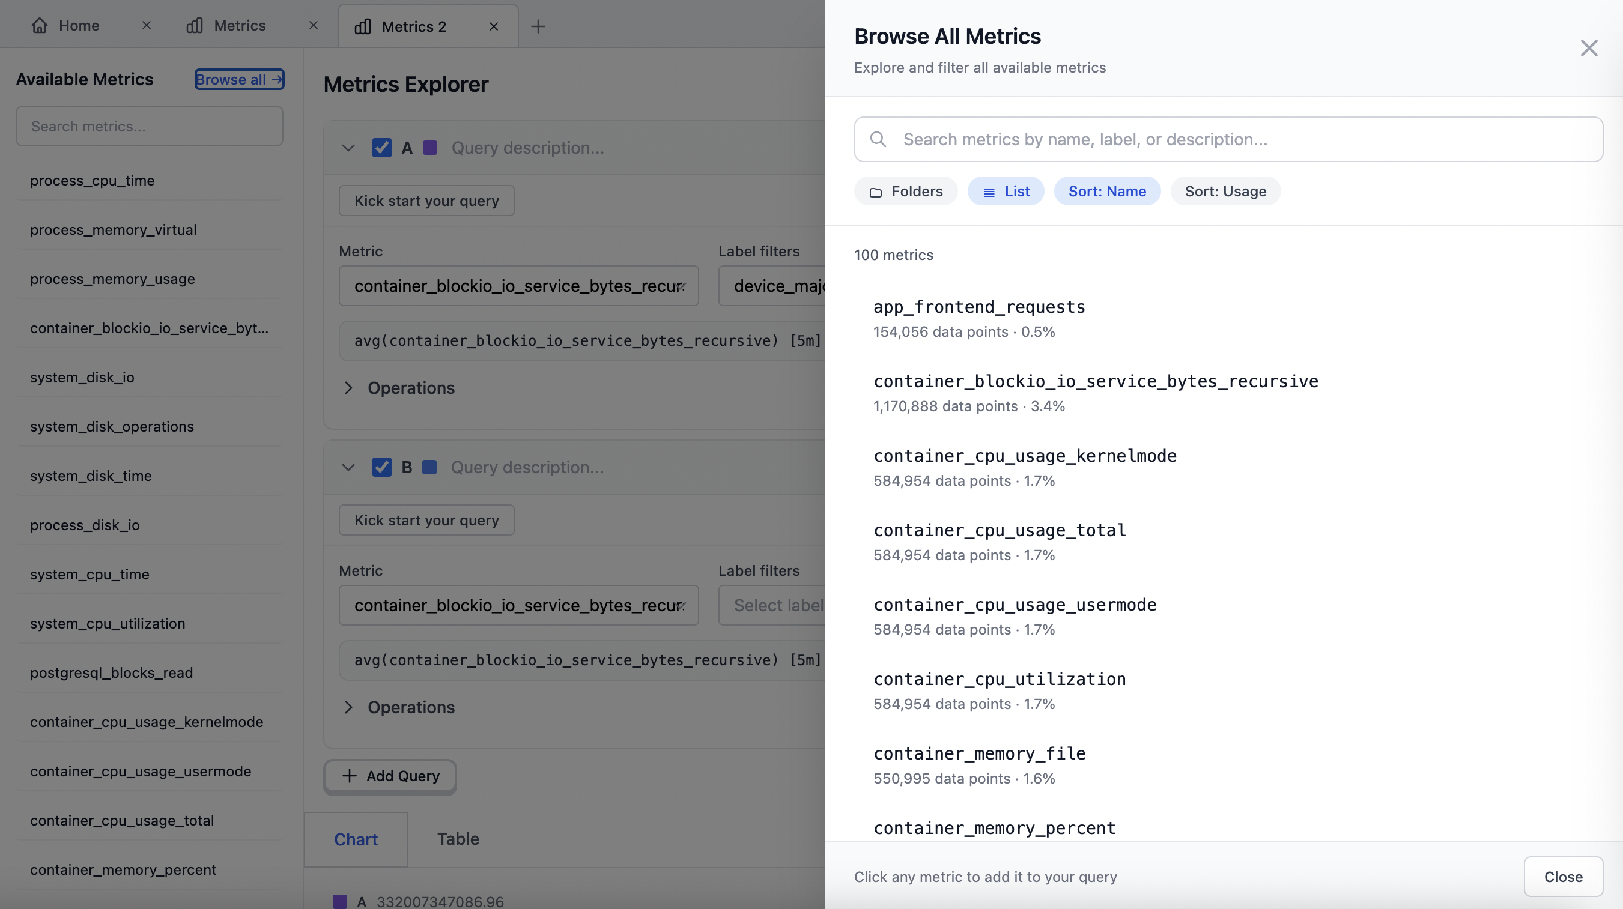
Task: Select the container_cpu_usage_total metric from the list
Action: click(x=1000, y=530)
